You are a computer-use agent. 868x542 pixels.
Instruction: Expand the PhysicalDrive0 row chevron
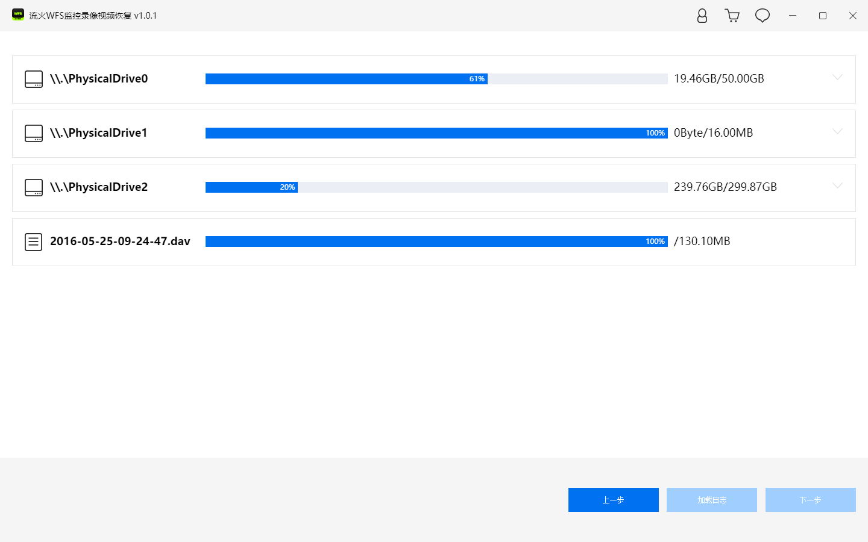tap(837, 77)
